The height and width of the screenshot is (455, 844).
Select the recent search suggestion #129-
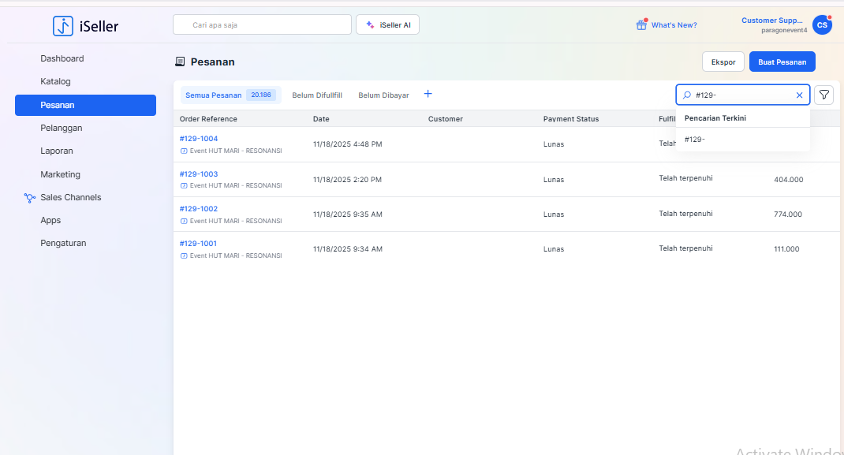coord(695,140)
